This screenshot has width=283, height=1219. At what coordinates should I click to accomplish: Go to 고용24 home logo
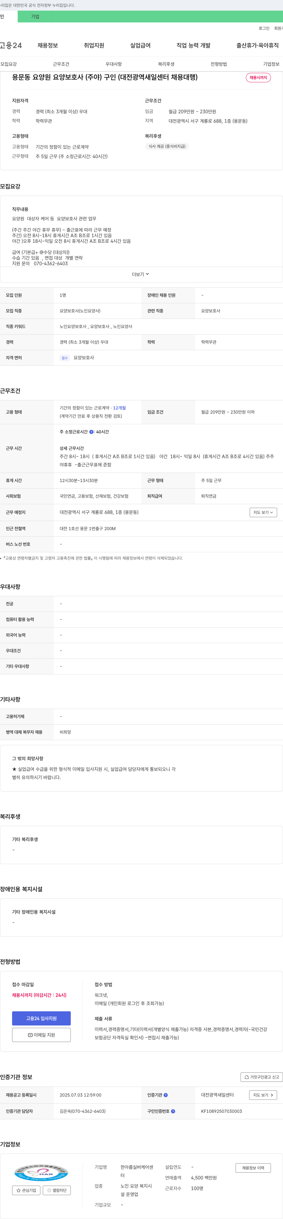point(11,45)
